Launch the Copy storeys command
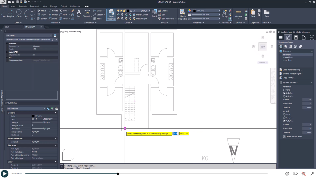The width and height of the screenshot is (316, 178). coord(291,77)
